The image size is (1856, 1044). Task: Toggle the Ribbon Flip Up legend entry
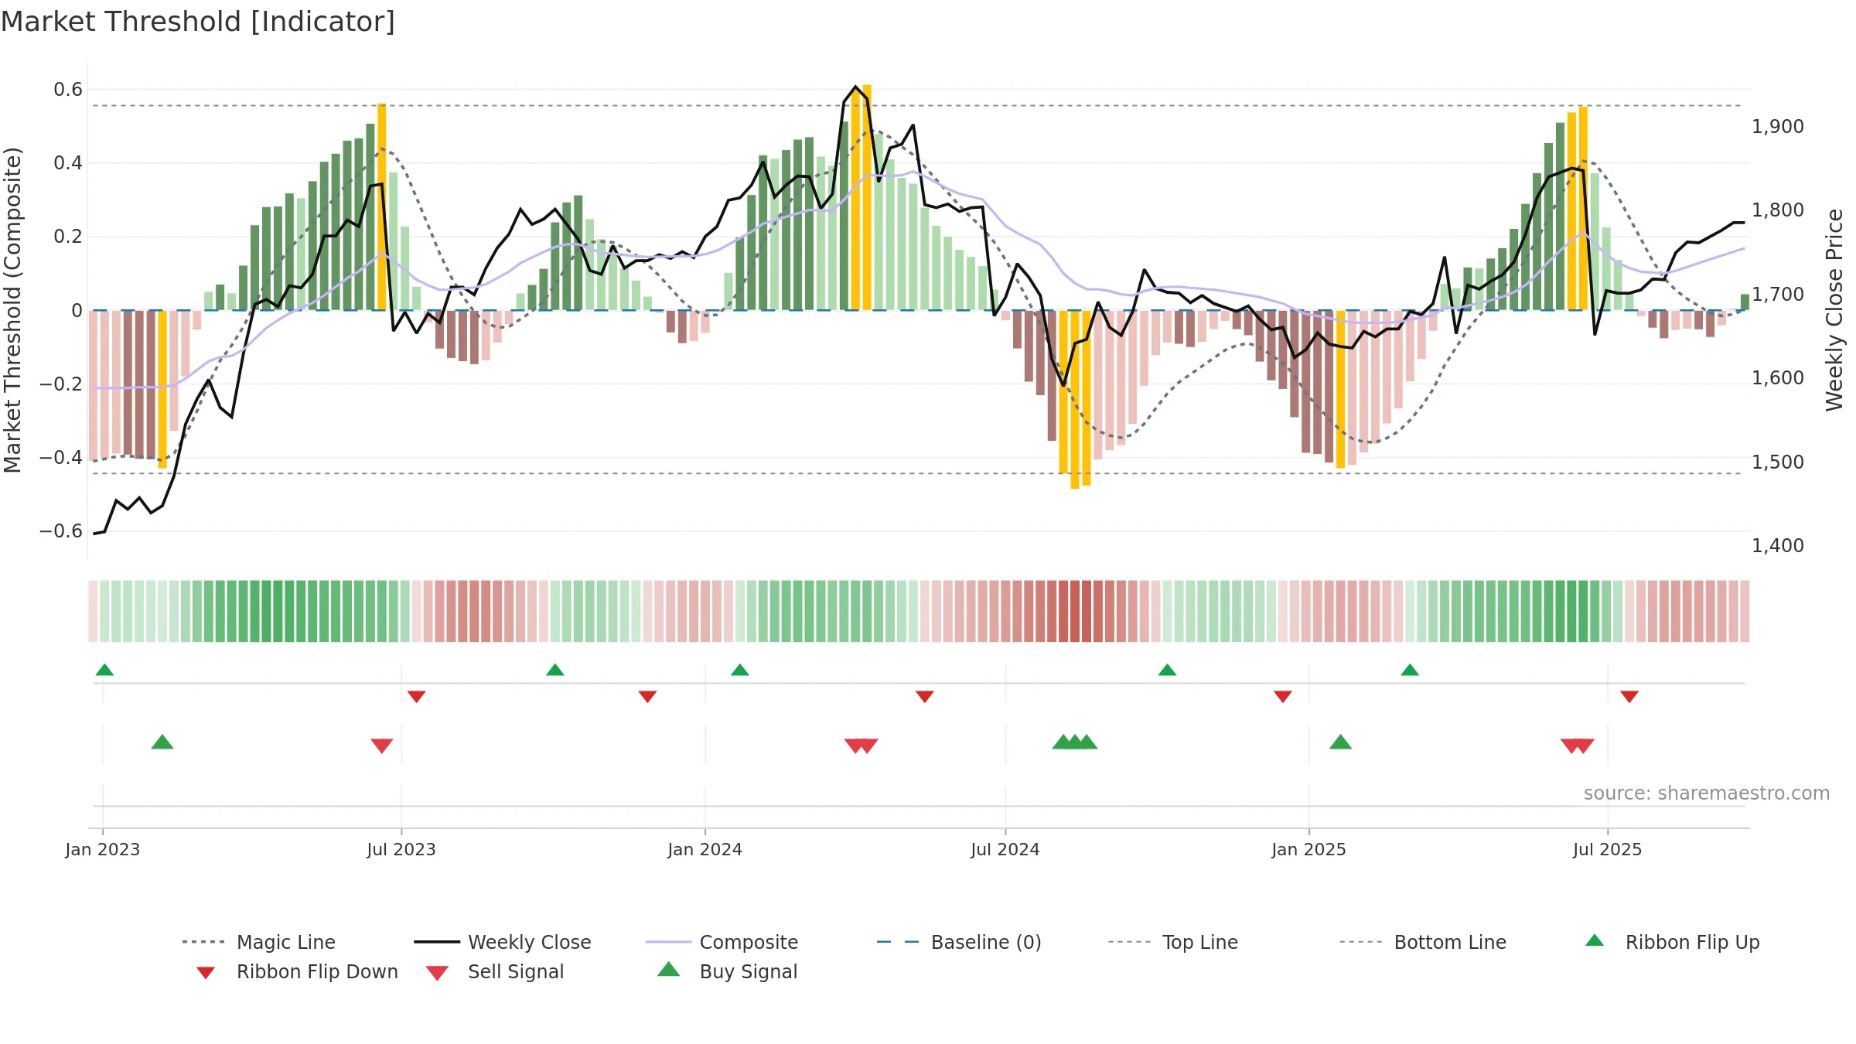click(1672, 942)
